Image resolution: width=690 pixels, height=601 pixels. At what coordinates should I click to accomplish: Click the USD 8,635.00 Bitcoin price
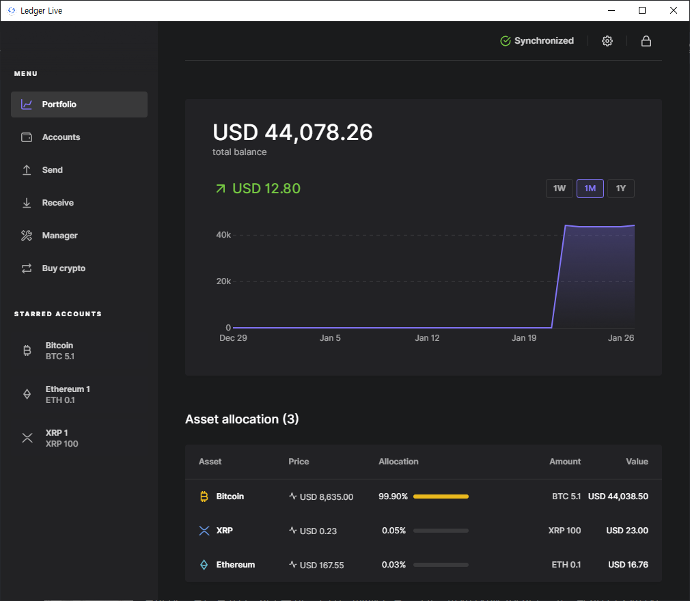pos(326,497)
